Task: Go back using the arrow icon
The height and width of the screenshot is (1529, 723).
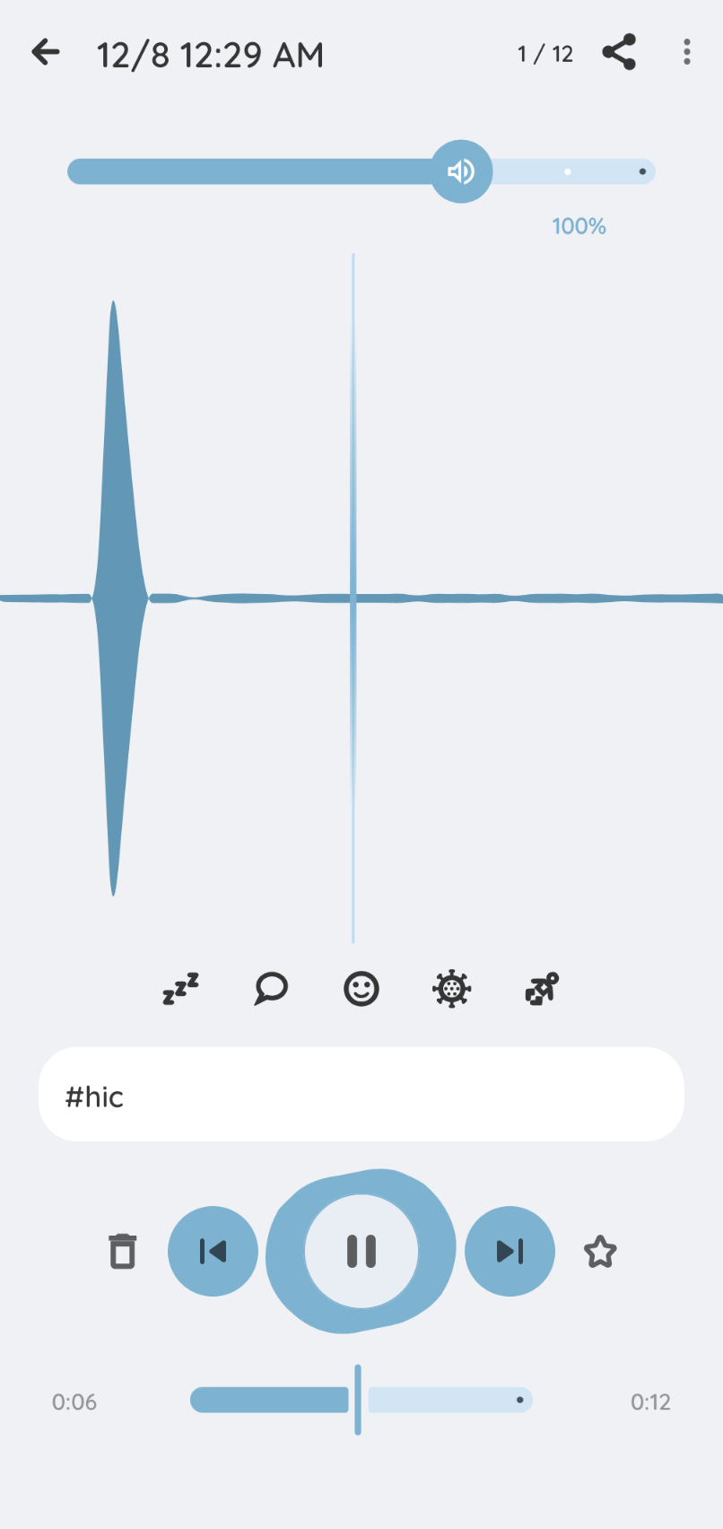Action: click(x=46, y=53)
